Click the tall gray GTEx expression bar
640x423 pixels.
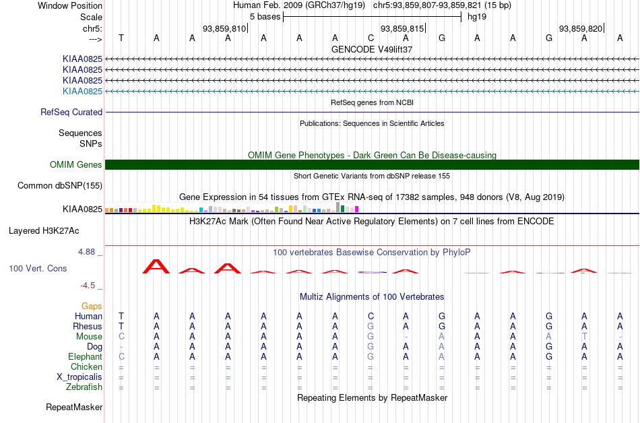[338, 207]
